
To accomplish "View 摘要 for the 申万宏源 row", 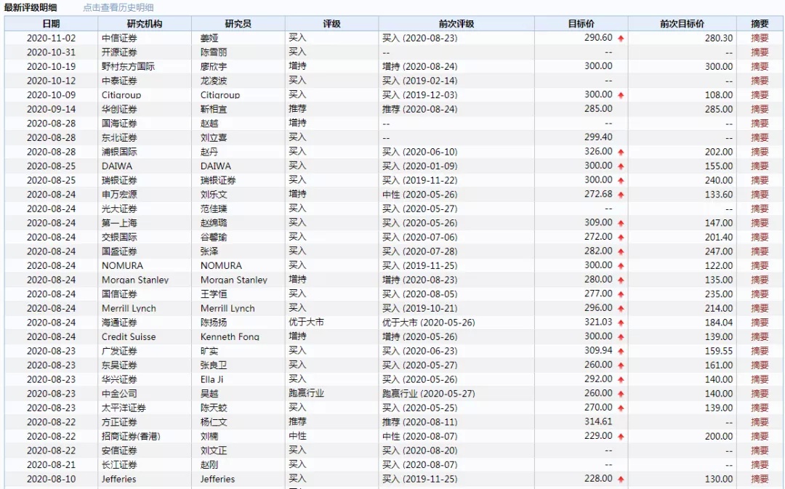I will coord(760,194).
